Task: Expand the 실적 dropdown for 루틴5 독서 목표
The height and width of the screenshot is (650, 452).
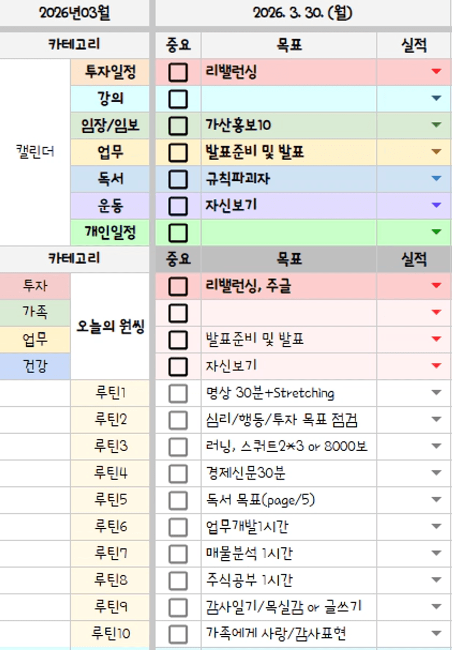Action: [436, 500]
